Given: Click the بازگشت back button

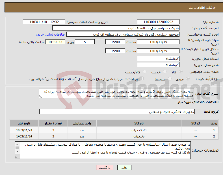Looking at the screenshot, I should tap(105, 167).
